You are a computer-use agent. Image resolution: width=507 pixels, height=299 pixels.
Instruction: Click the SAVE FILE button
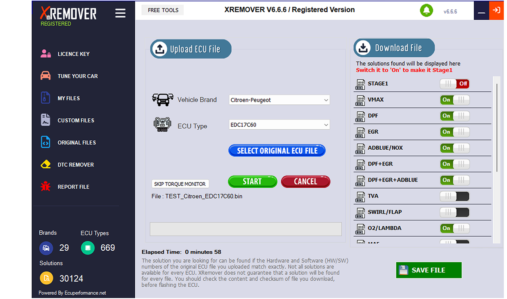click(x=429, y=270)
